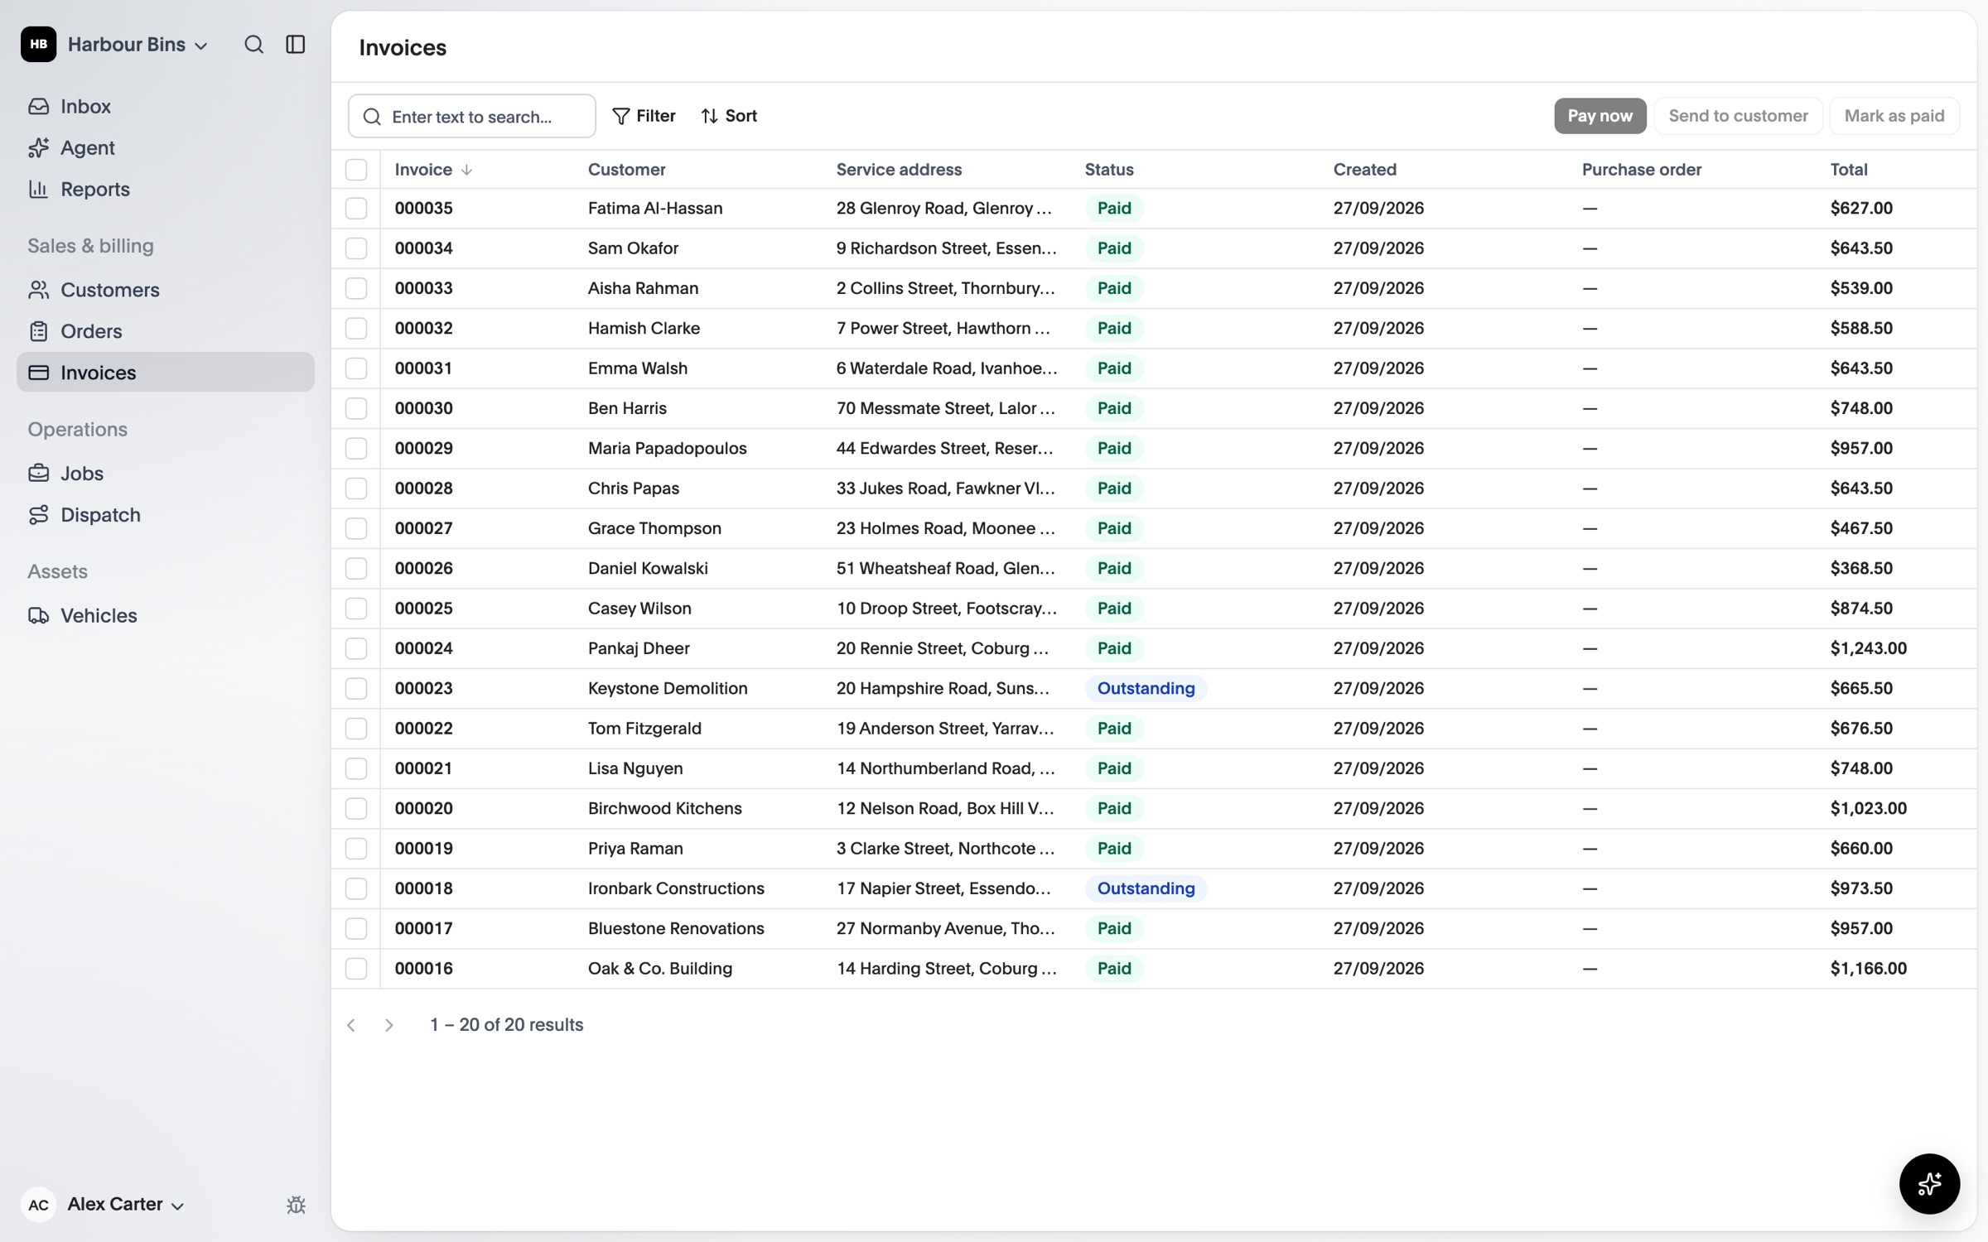Check the box for invoice 000031
Viewport: 1988px width, 1242px height.
coord(356,368)
